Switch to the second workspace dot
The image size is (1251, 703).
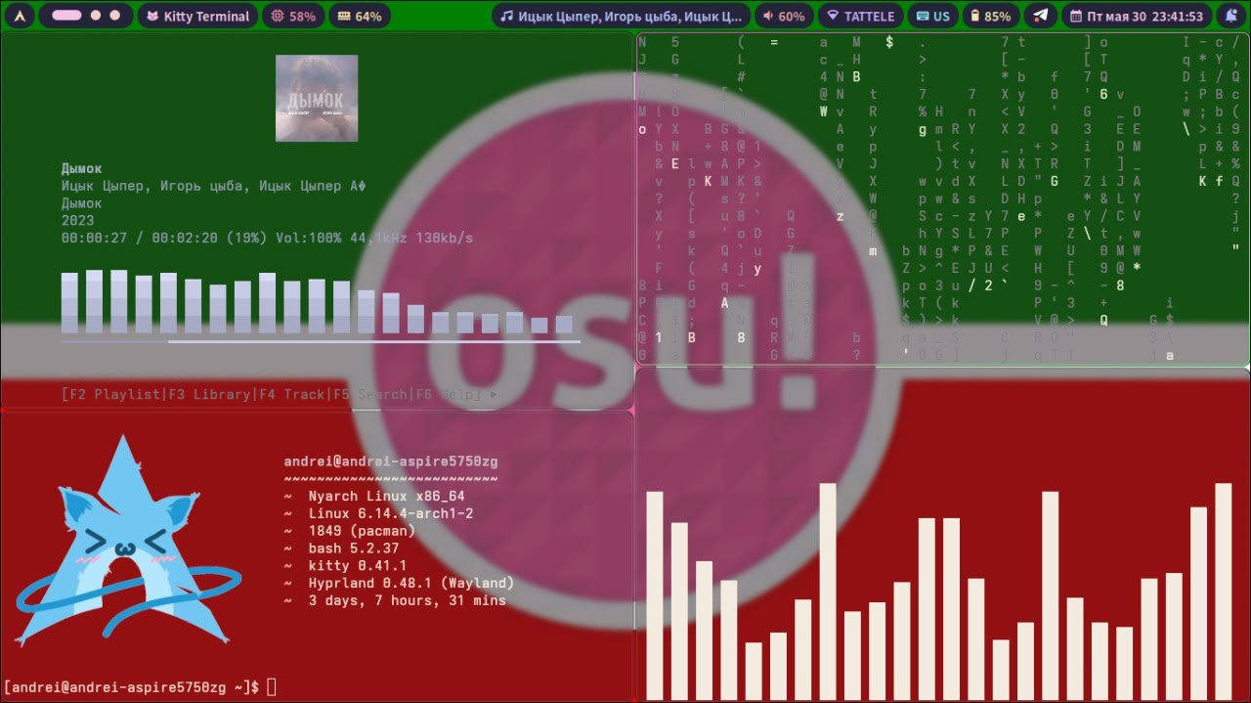pos(96,16)
